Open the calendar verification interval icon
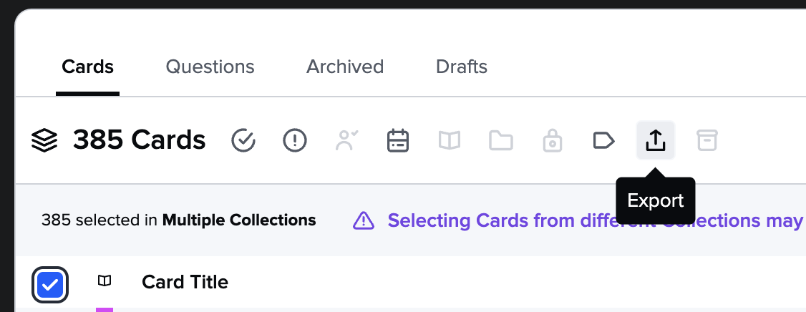 (398, 140)
